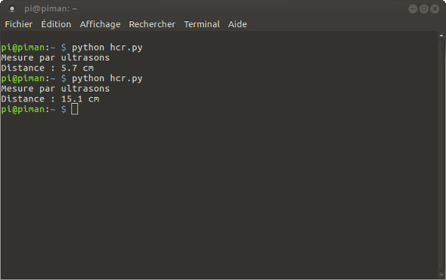Click the window title pi@piman: ~
This screenshot has height=280, width=446.
tap(51, 9)
